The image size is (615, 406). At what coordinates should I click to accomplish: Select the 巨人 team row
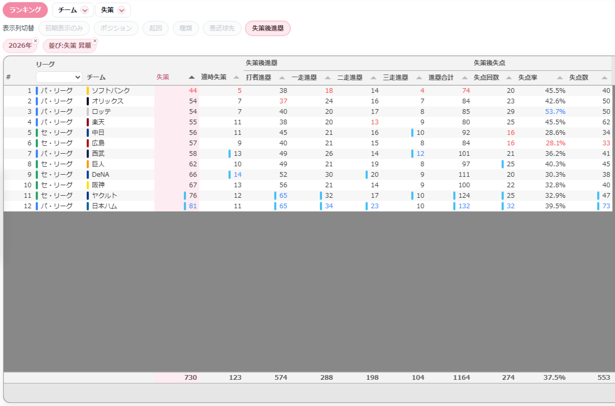307,164
